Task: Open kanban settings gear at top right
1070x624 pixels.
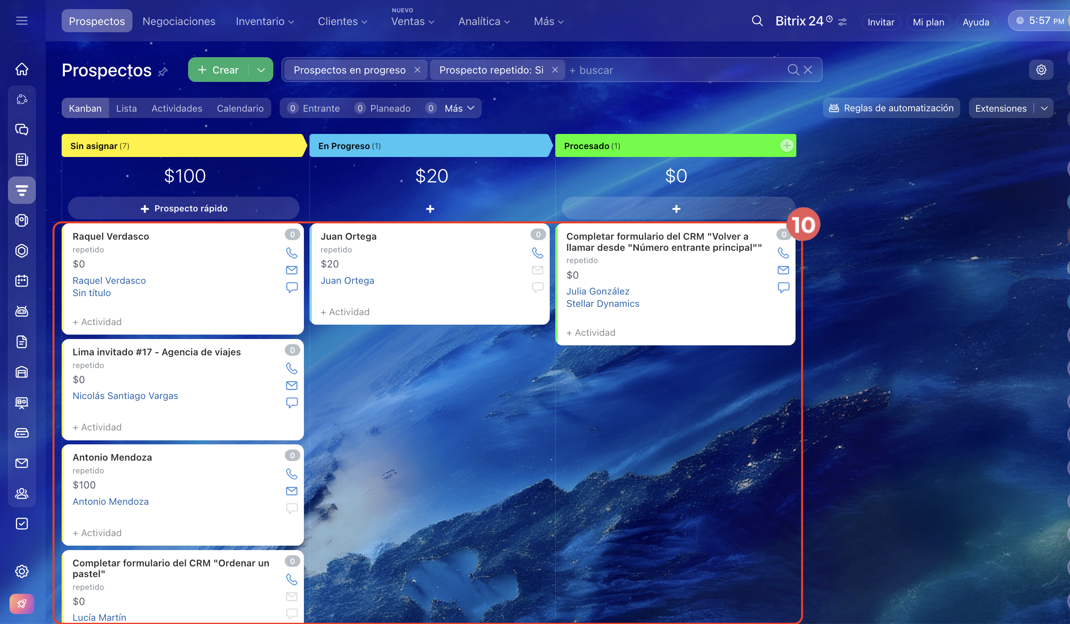Action: tap(1041, 70)
